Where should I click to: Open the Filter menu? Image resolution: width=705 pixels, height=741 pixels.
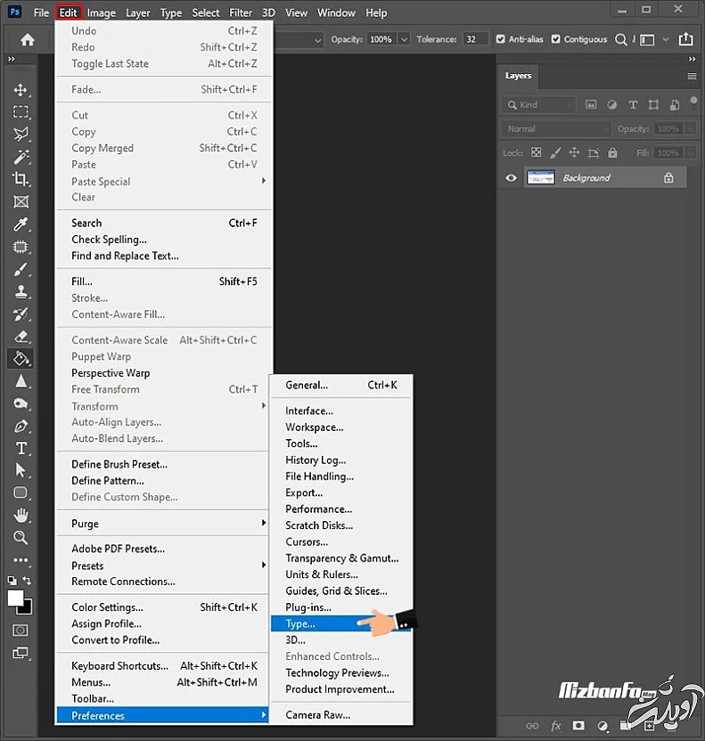[241, 12]
